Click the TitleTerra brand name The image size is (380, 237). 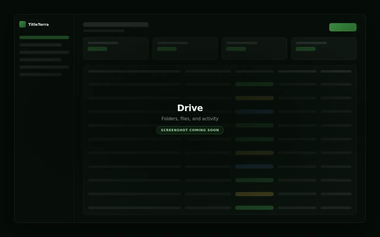click(38, 24)
